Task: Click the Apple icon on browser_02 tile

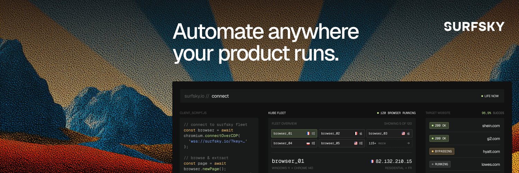Action: 361,133
